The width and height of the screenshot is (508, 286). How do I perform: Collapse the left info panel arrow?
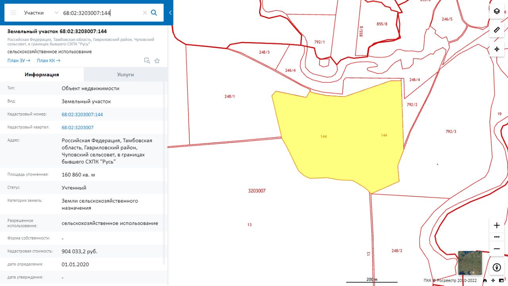(x=170, y=13)
